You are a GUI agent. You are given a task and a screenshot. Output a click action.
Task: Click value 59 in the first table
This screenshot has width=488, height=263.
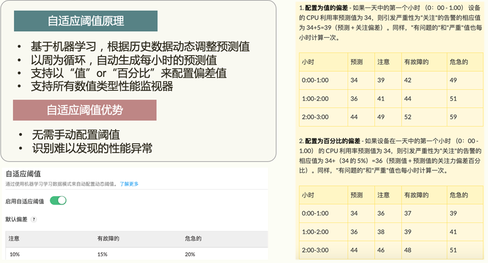tap(453, 117)
